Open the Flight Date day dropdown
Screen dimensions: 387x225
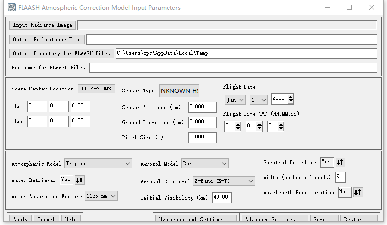click(259, 100)
